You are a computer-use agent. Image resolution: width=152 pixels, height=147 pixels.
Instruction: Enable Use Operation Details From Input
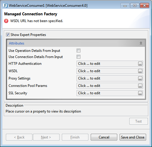(78, 51)
